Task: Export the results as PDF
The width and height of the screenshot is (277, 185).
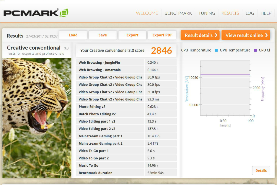Action: click(162, 35)
